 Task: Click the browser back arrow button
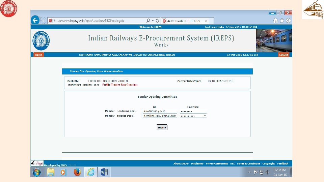tap(35, 20)
